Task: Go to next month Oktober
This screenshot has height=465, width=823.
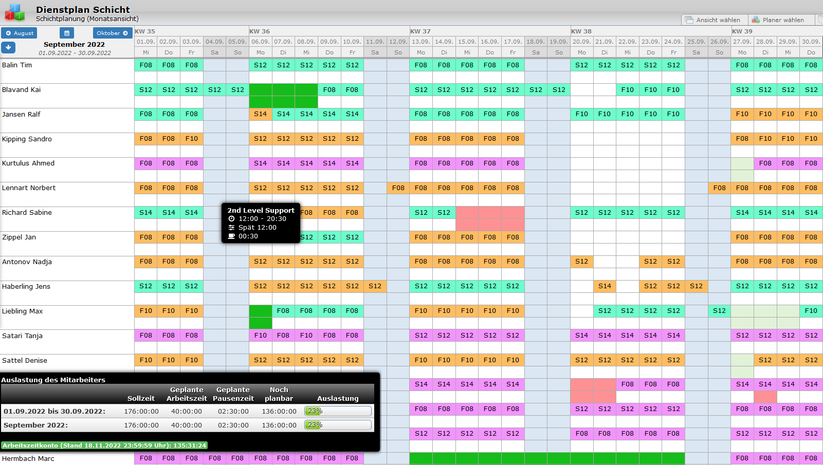Action: point(112,33)
